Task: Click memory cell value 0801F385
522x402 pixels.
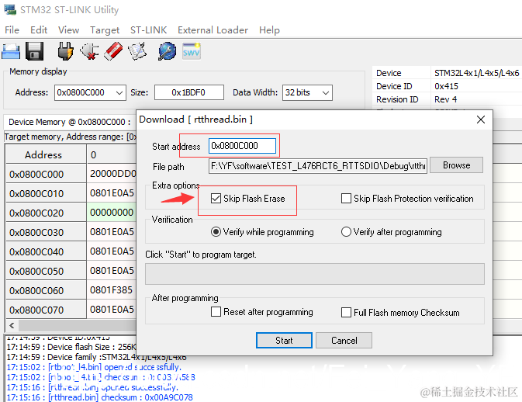Action: [112, 289]
